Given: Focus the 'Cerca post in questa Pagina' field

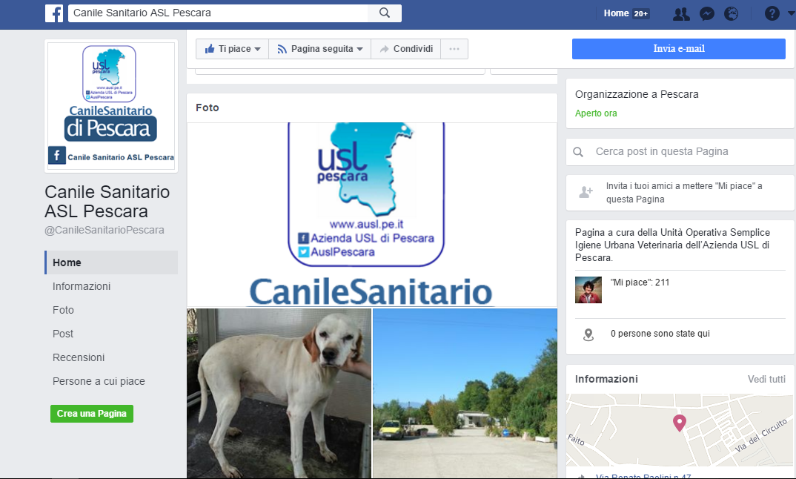Looking at the screenshot, I should (682, 151).
